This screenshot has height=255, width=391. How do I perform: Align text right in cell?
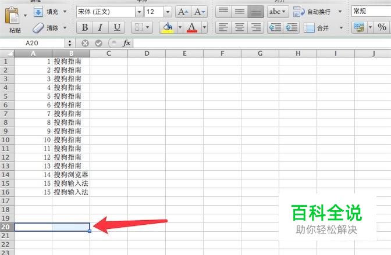coord(256,27)
